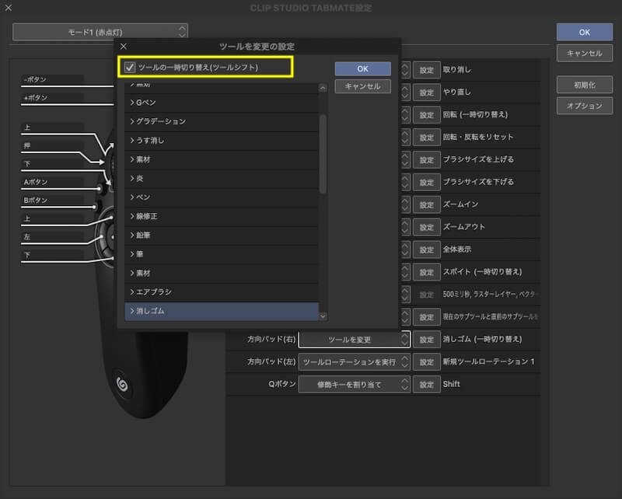The height and width of the screenshot is (499, 622).
Task: Click キャンセル in the TABMATE settings window
Action: (x=585, y=53)
